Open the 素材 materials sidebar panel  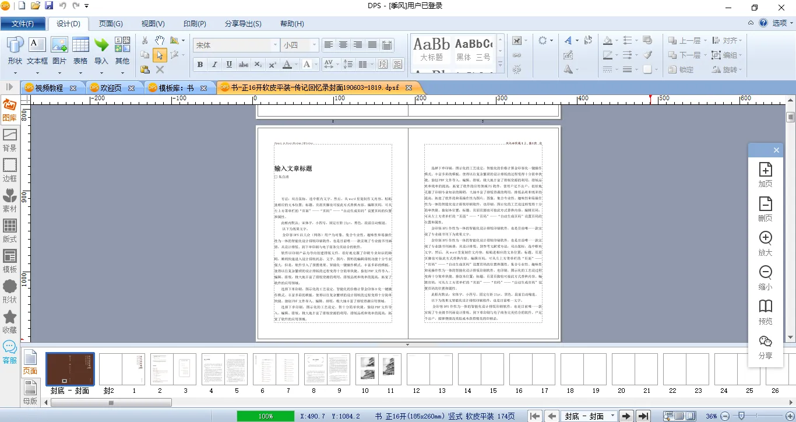point(10,200)
